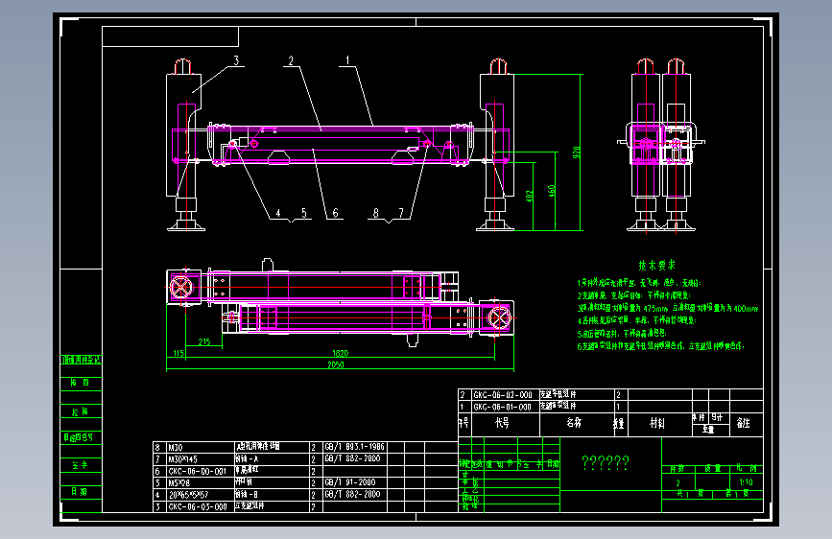Click balloon number 6 under the front view

point(335,213)
